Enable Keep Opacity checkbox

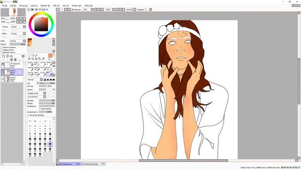tap(40, 108)
